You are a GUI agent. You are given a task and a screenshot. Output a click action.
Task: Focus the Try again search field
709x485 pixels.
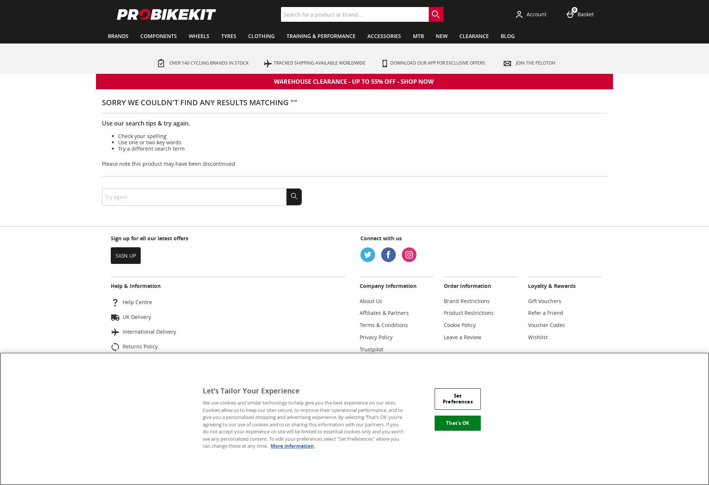pos(194,197)
